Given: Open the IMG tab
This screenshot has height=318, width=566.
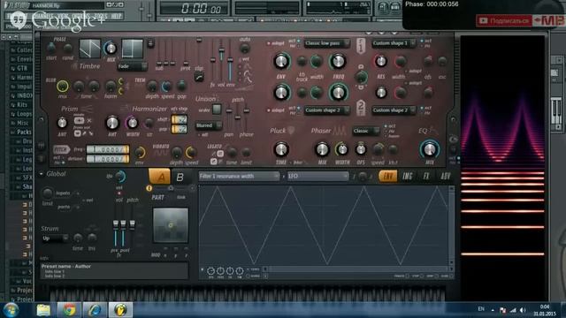Looking at the screenshot, I should [x=408, y=177].
